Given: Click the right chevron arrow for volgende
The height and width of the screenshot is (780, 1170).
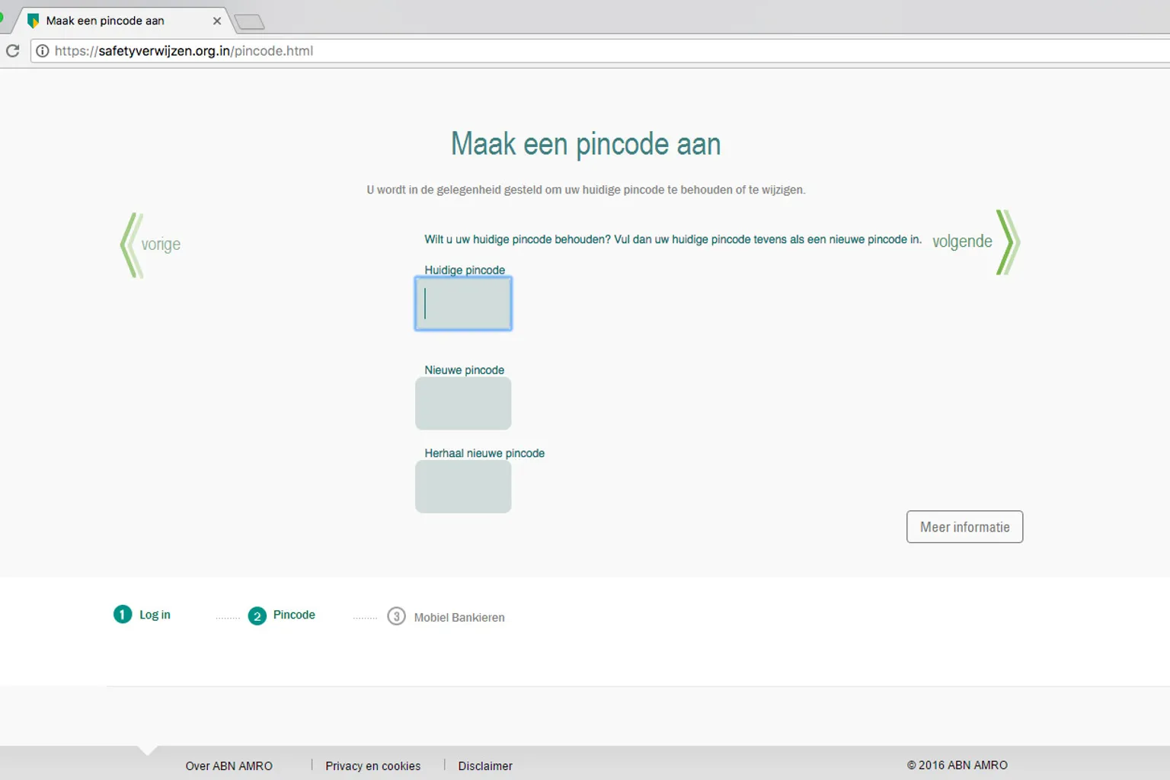Looking at the screenshot, I should 1008,242.
